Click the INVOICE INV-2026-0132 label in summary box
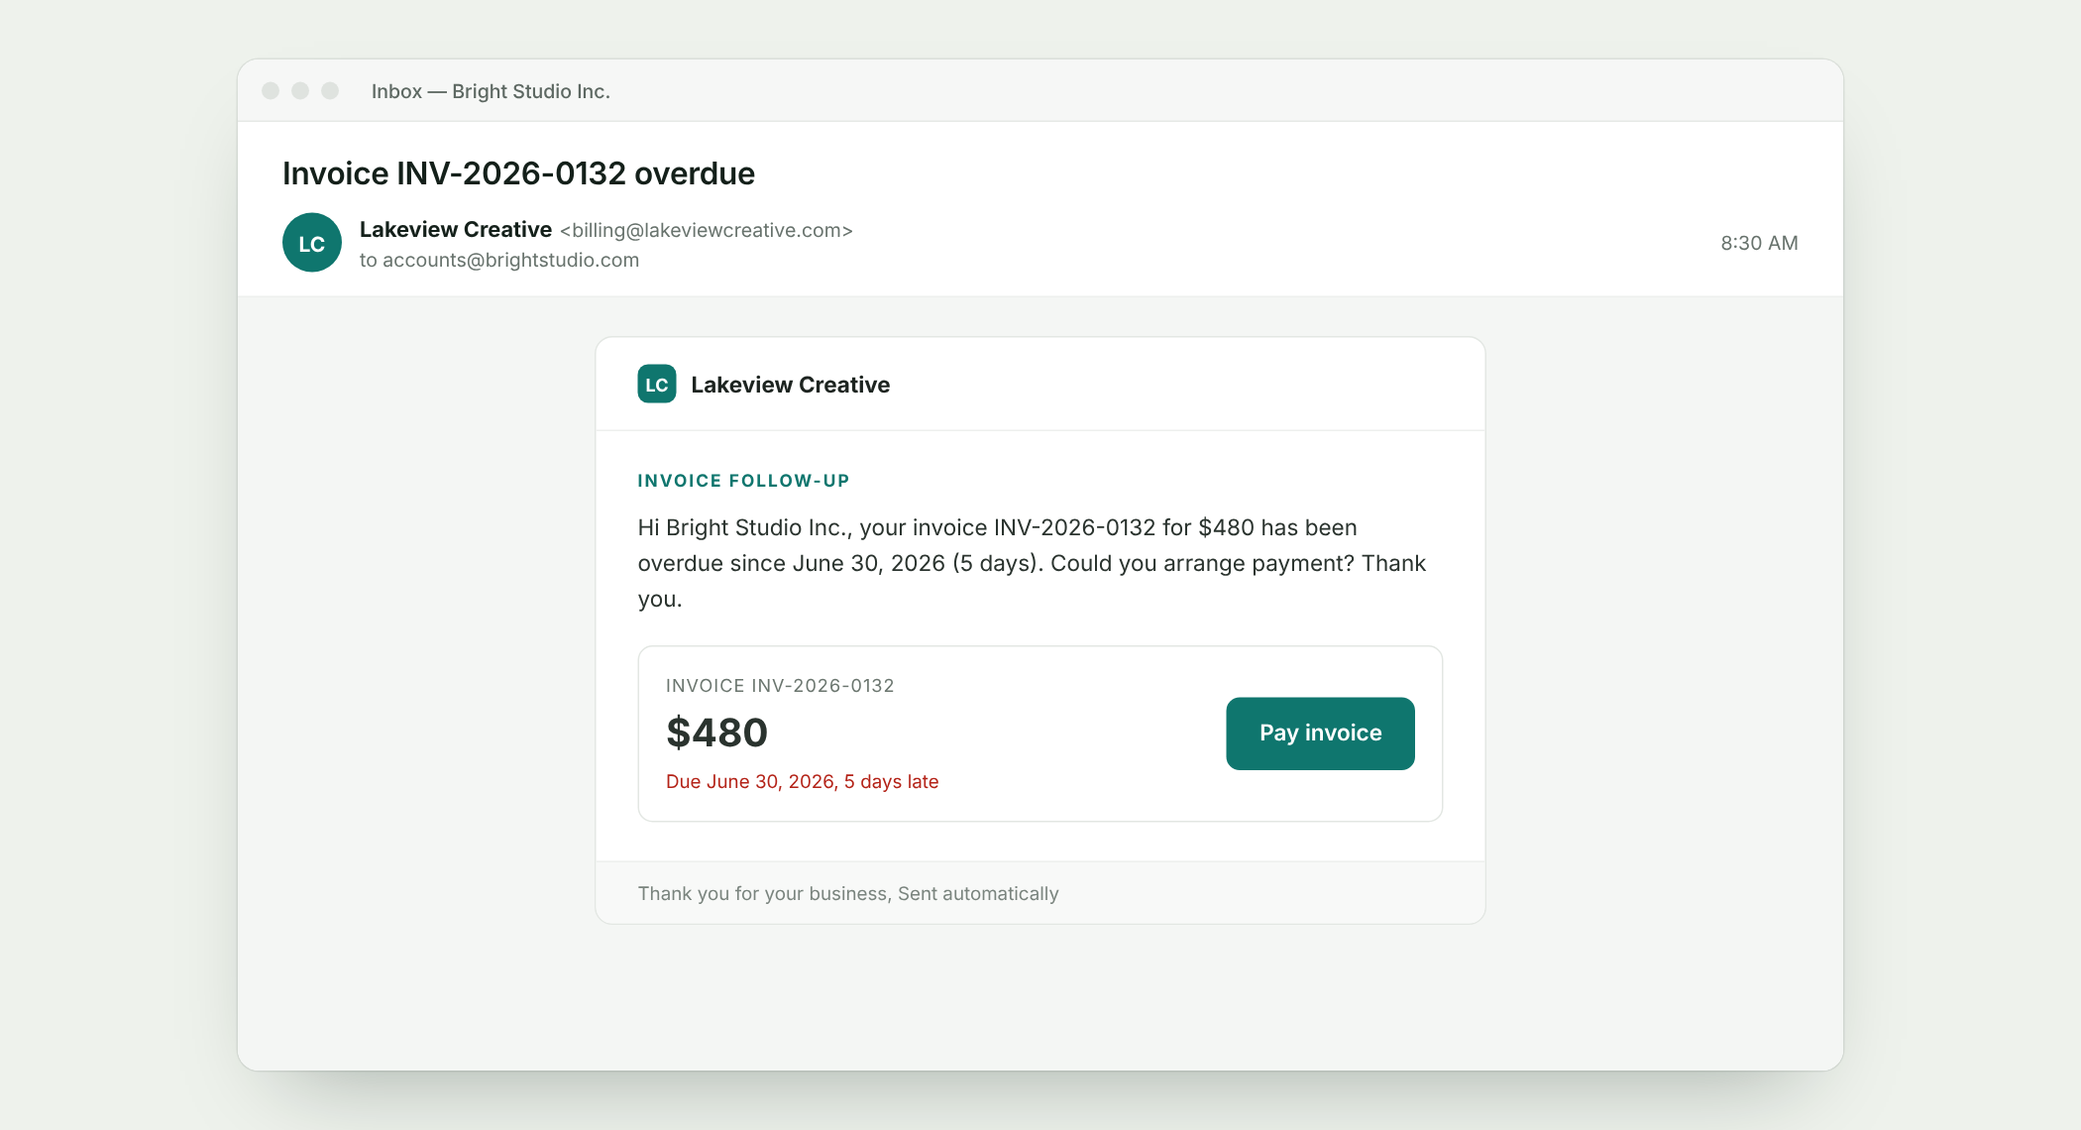Image resolution: width=2081 pixels, height=1130 pixels. (780, 686)
